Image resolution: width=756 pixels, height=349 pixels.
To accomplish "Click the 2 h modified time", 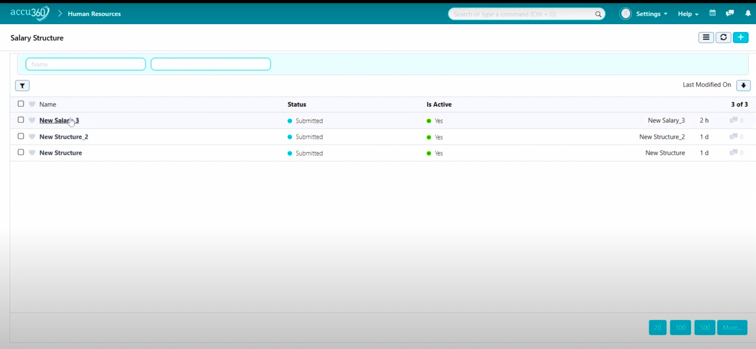I will coord(704,120).
